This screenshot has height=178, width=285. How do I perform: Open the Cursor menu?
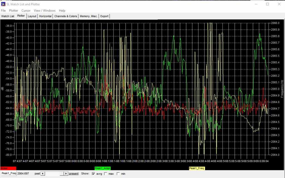(x=26, y=11)
